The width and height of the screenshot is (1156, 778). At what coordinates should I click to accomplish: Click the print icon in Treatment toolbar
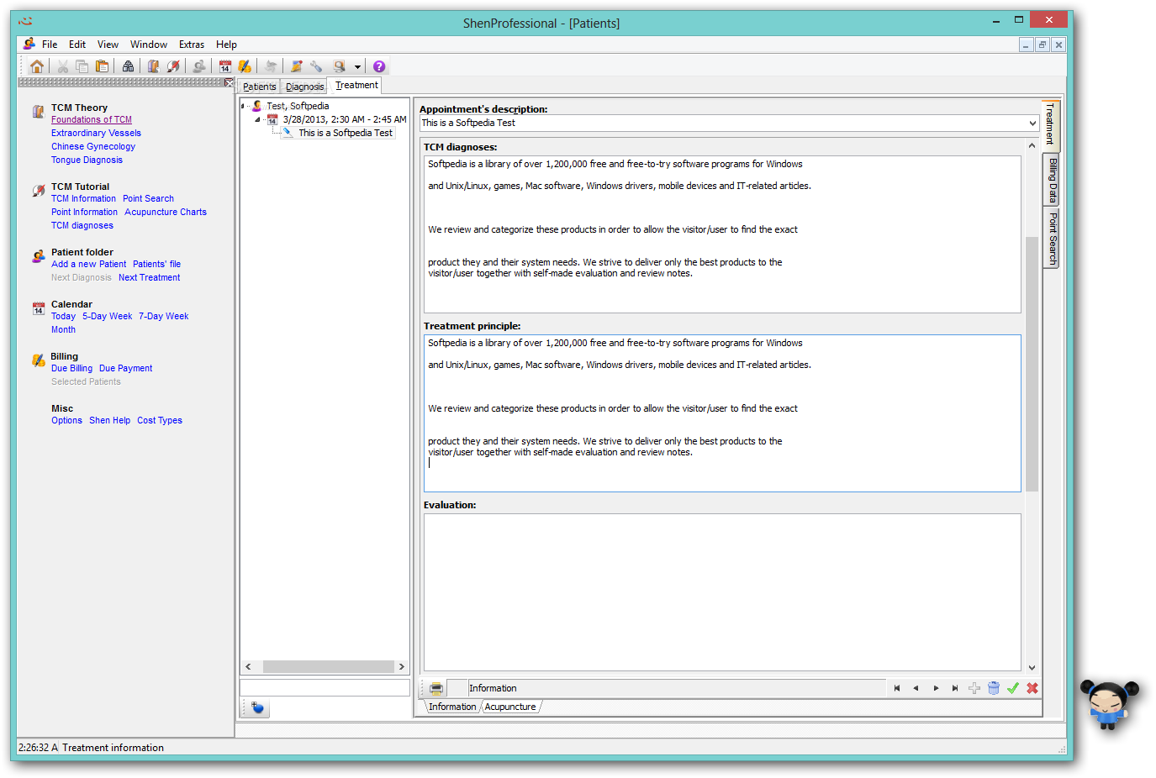click(x=436, y=688)
